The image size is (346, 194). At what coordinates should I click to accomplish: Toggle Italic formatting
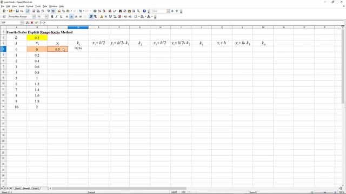[x=56, y=17]
